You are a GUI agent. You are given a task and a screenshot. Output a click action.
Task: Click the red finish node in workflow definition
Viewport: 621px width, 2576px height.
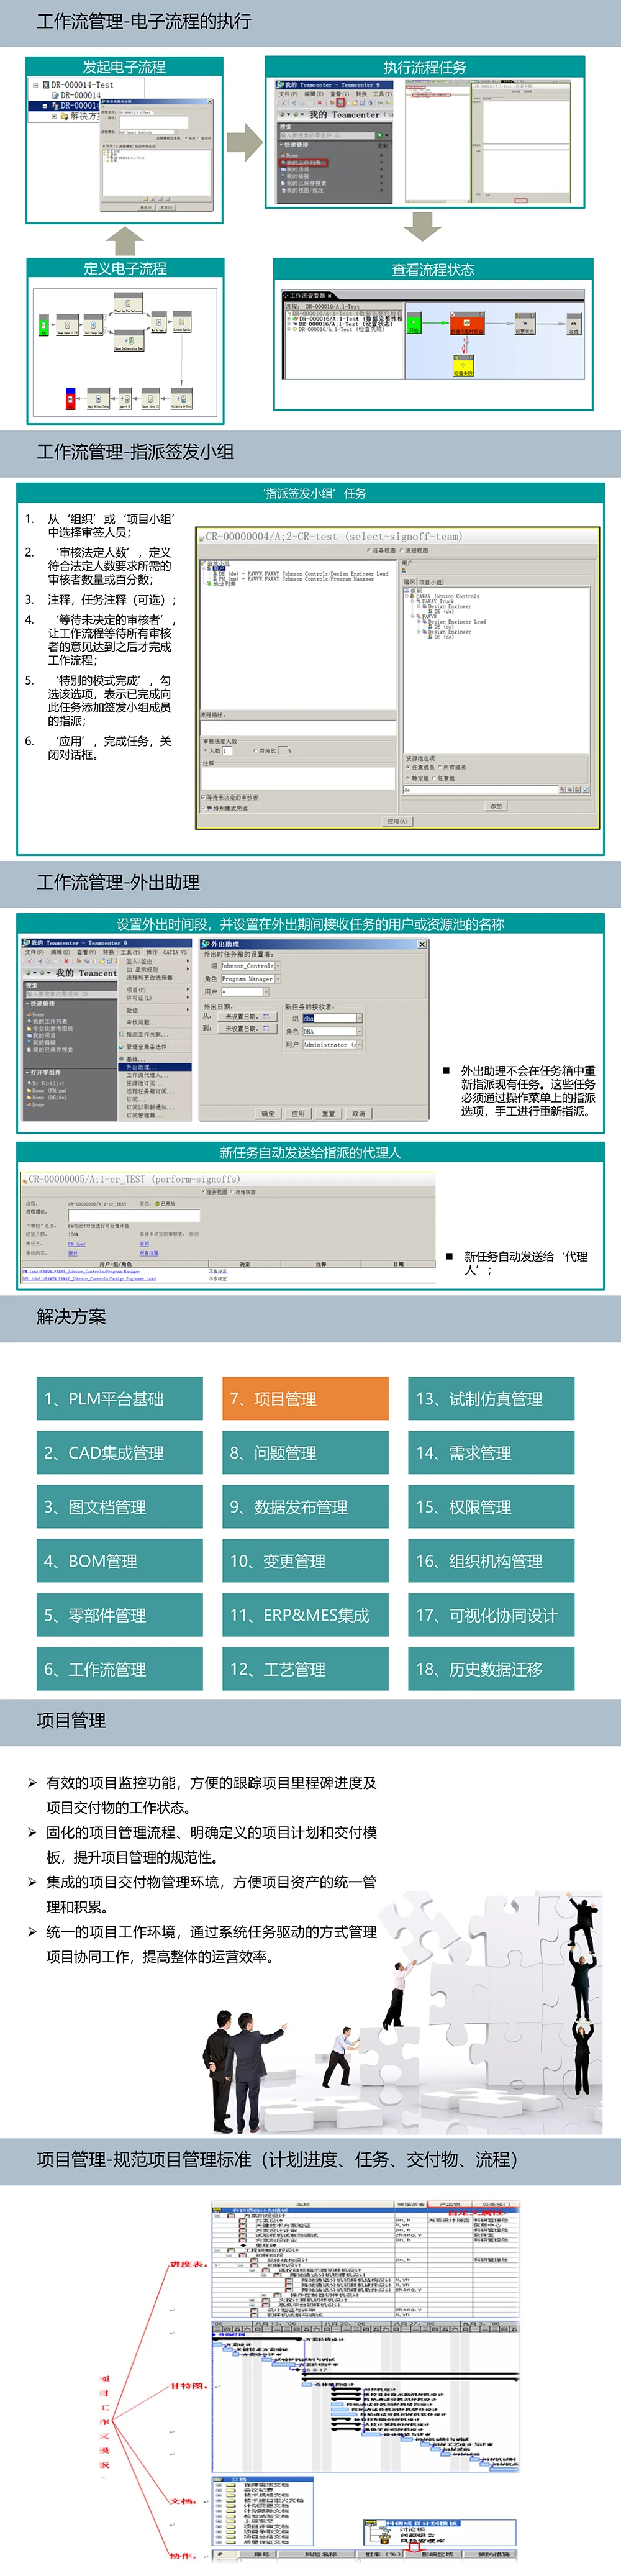tap(70, 399)
